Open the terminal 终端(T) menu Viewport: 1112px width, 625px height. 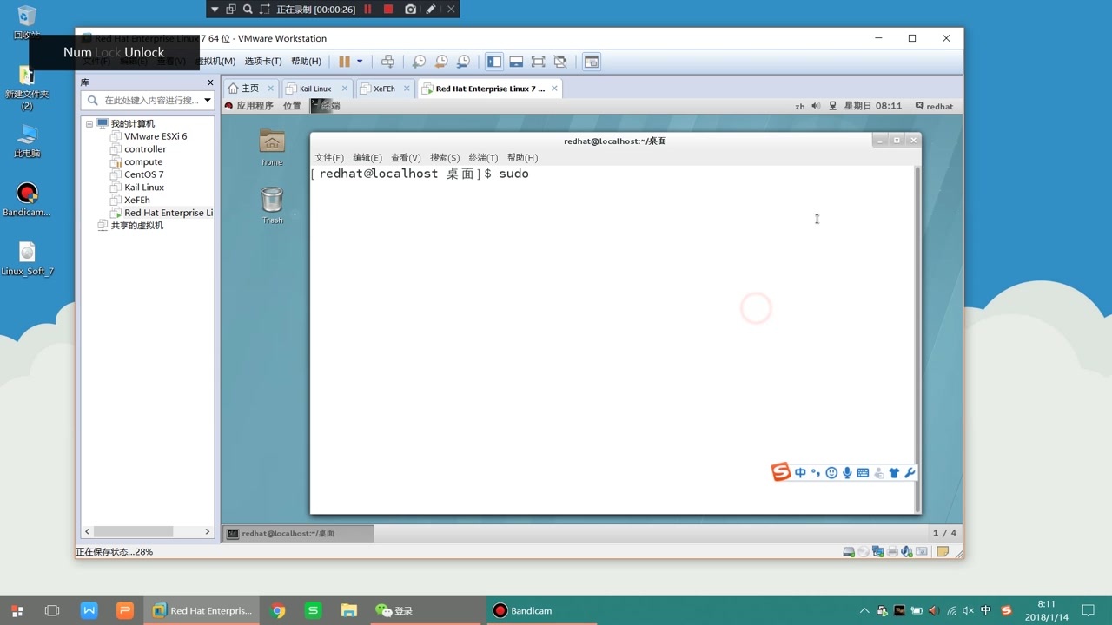483,158
